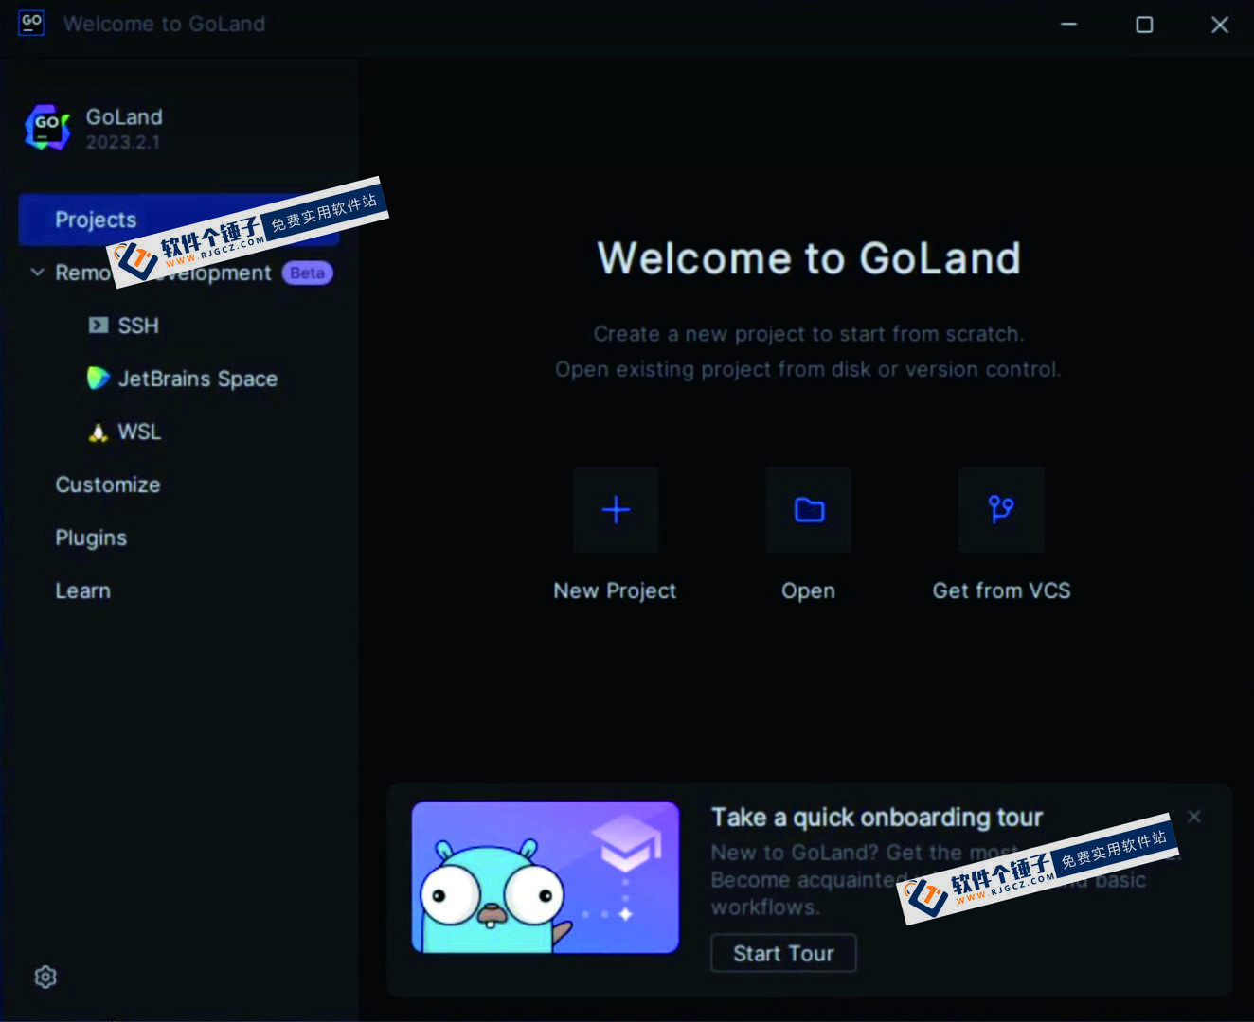Open the settings gear in the sidebar
The image size is (1254, 1022).
[x=45, y=977]
